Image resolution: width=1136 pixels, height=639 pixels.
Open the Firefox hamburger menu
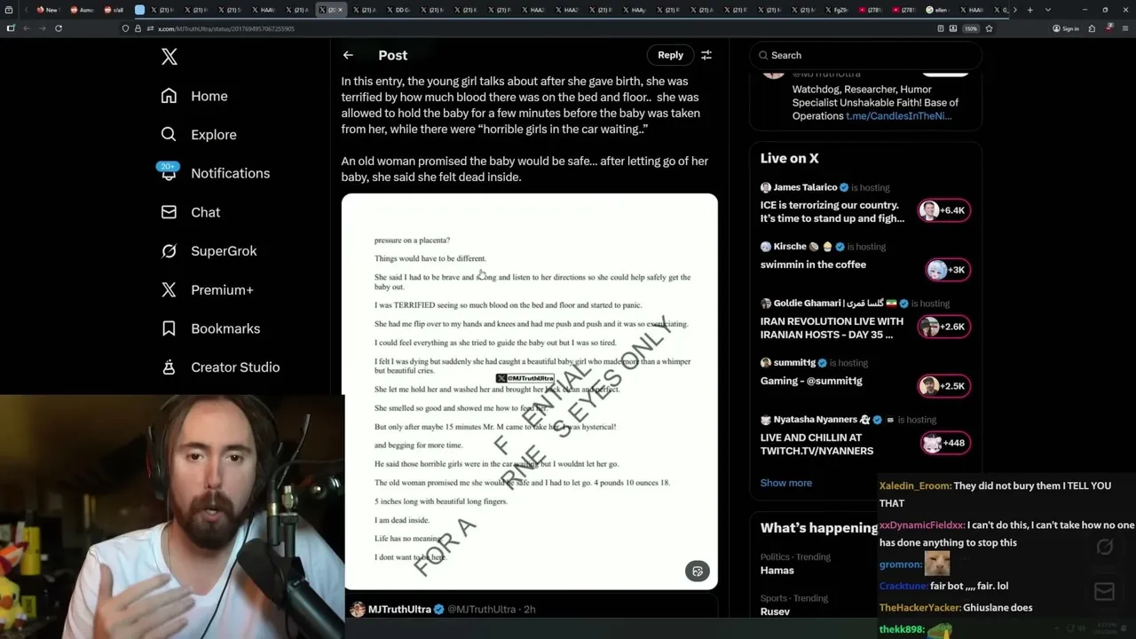(x=1124, y=28)
